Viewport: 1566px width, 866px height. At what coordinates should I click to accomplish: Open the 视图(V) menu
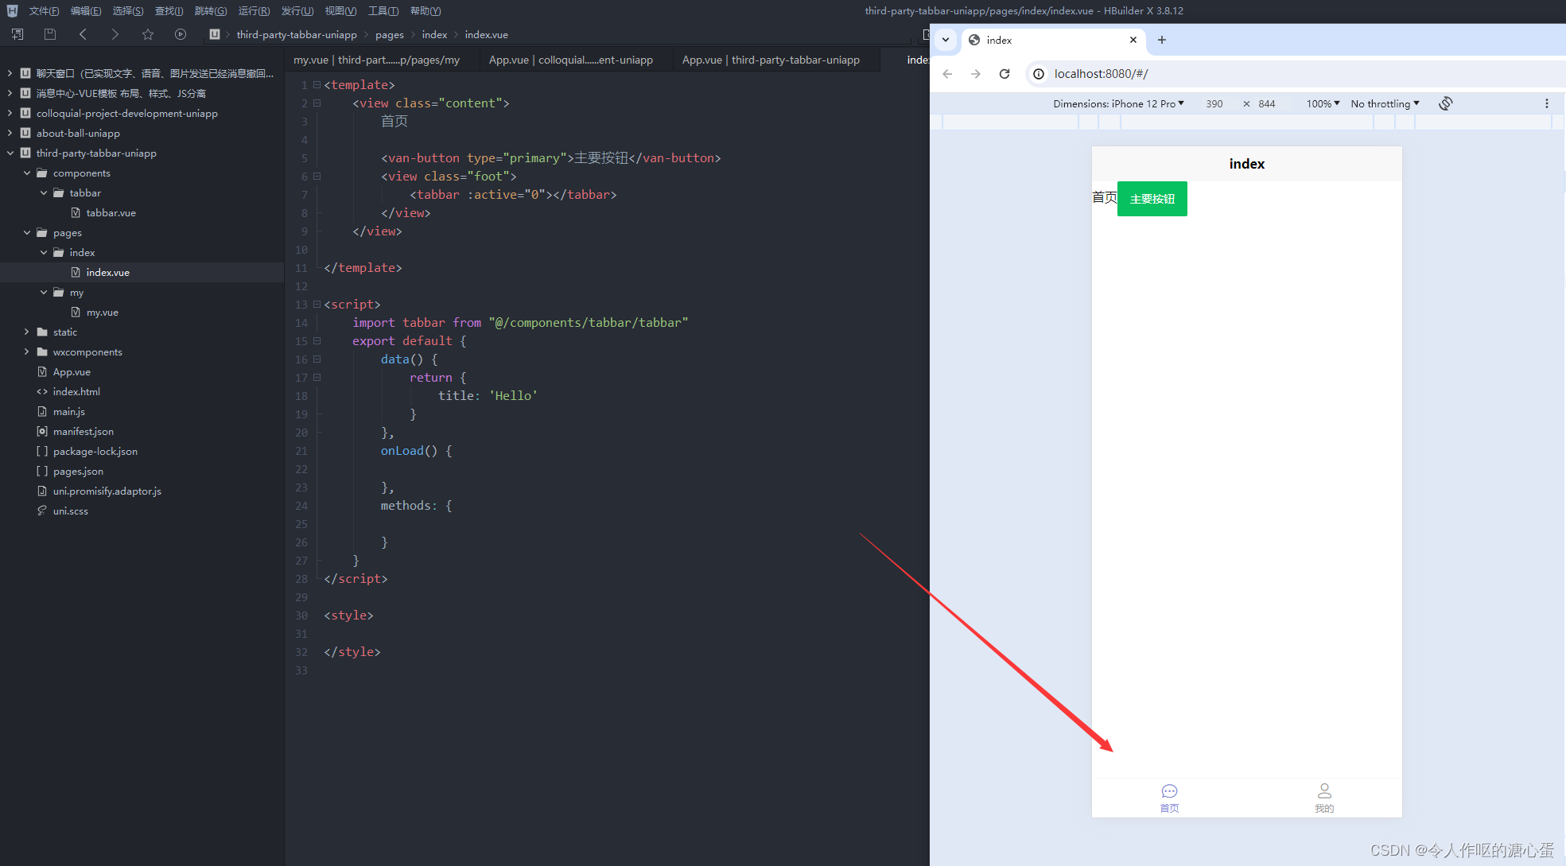(340, 10)
